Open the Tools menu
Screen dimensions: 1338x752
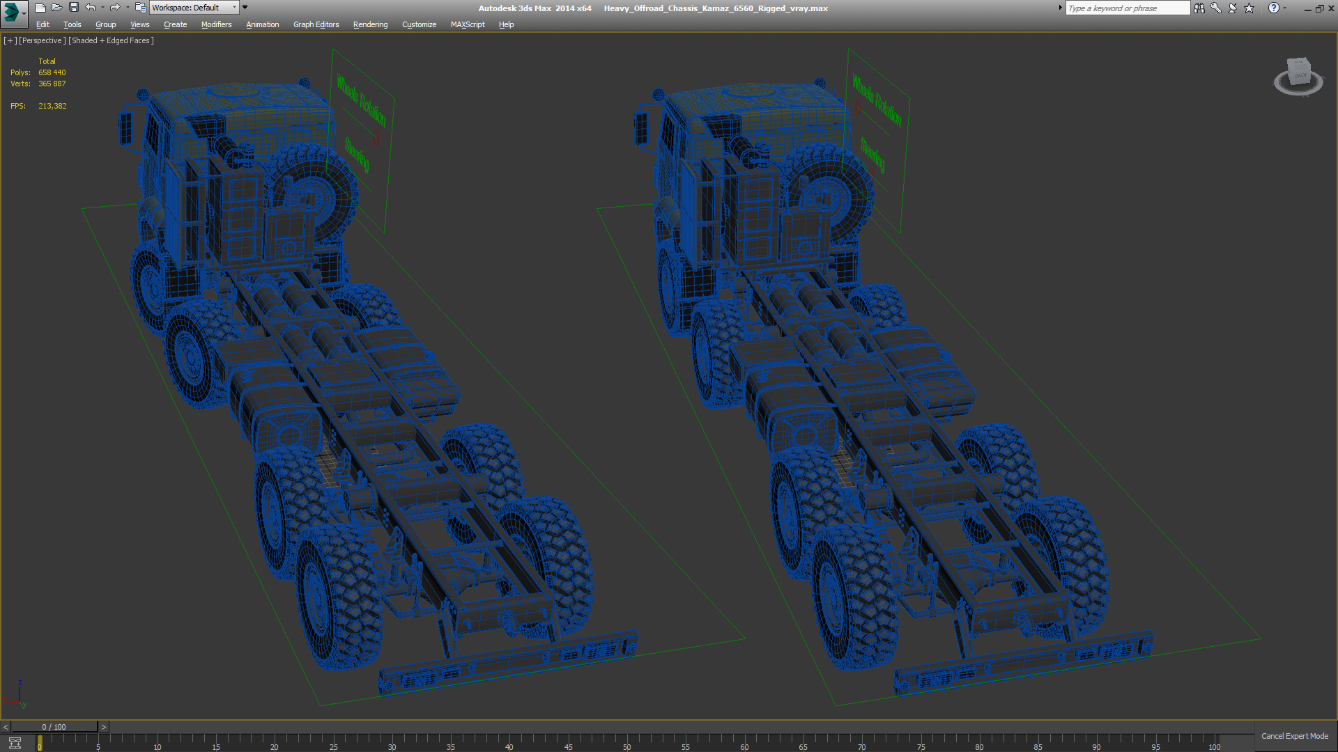[x=72, y=24]
